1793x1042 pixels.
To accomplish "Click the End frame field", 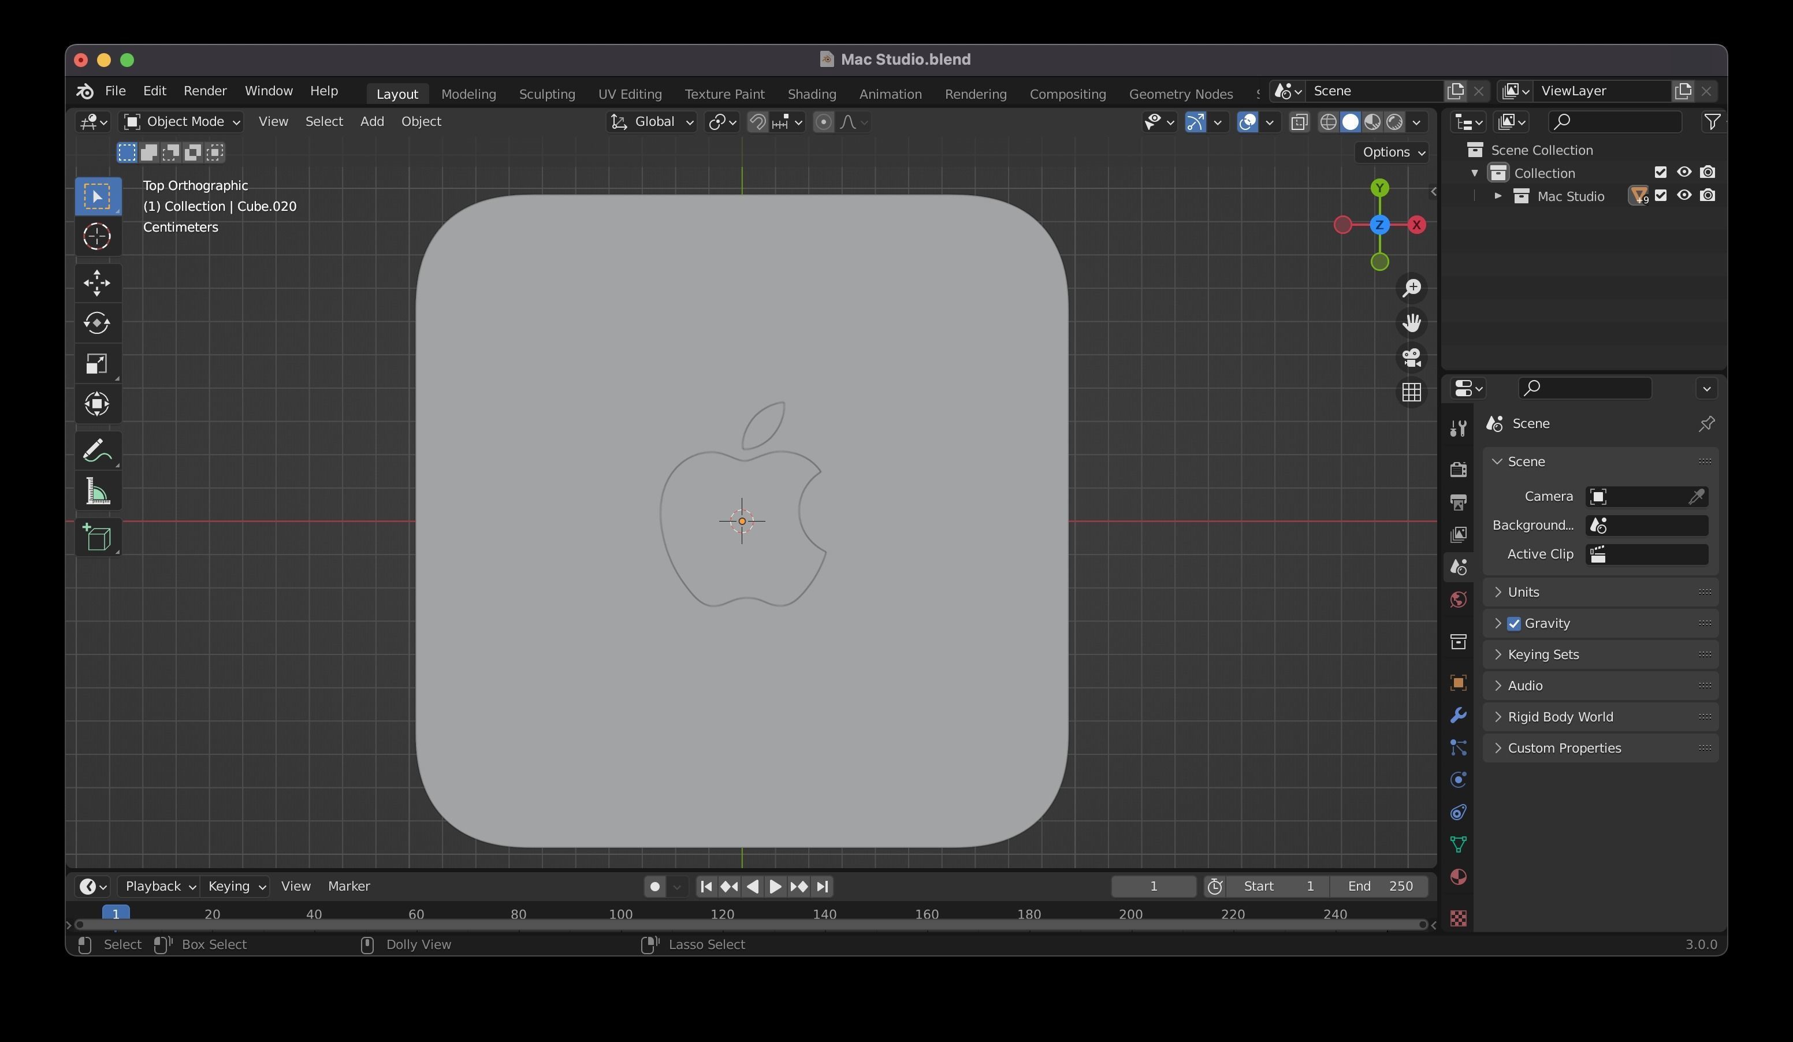I will click(1381, 886).
